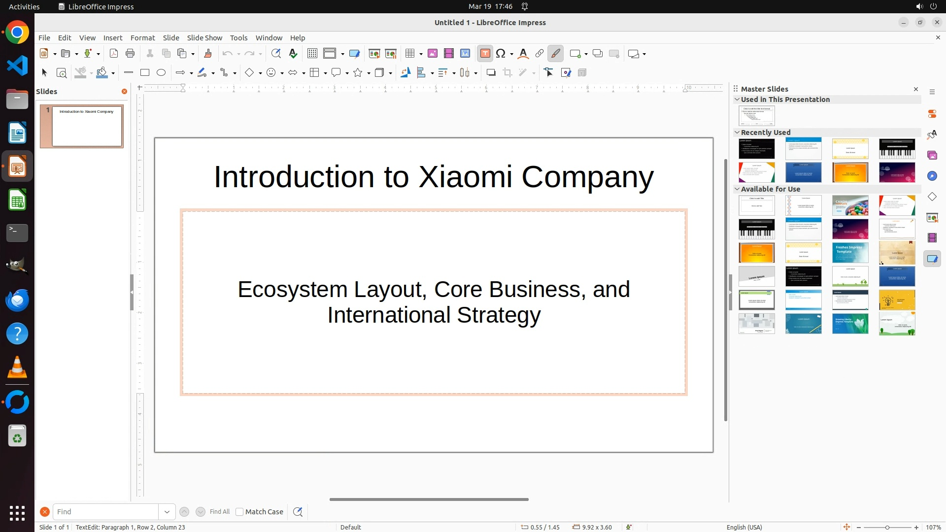Select the slide 1 thumbnail

coord(87,126)
